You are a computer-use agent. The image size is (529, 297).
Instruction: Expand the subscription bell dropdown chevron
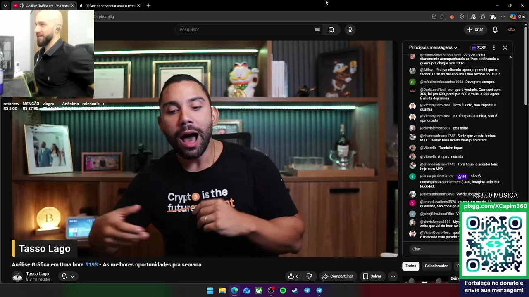tap(72, 276)
